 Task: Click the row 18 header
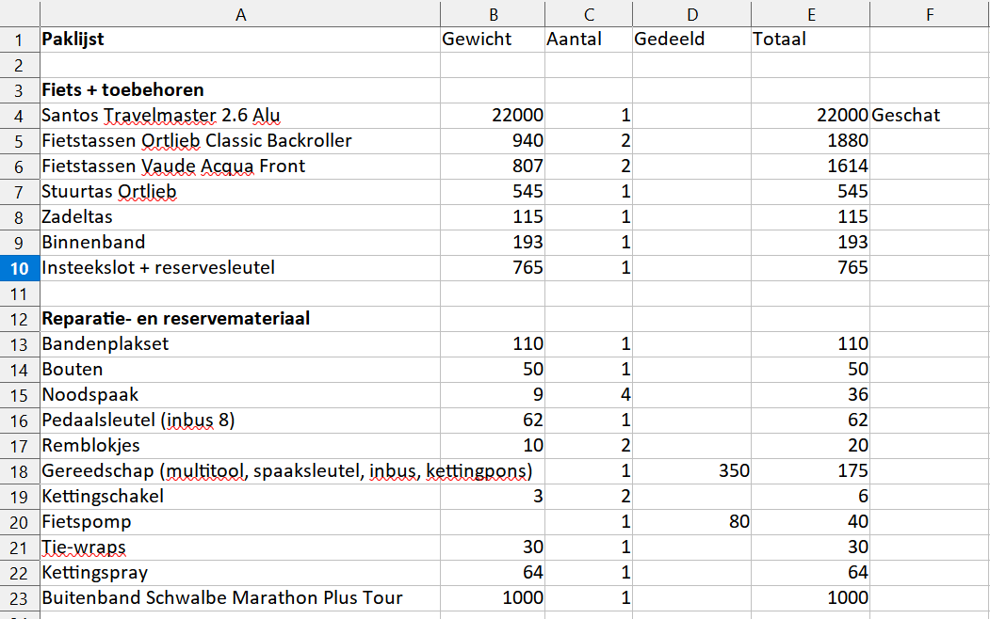click(x=19, y=470)
